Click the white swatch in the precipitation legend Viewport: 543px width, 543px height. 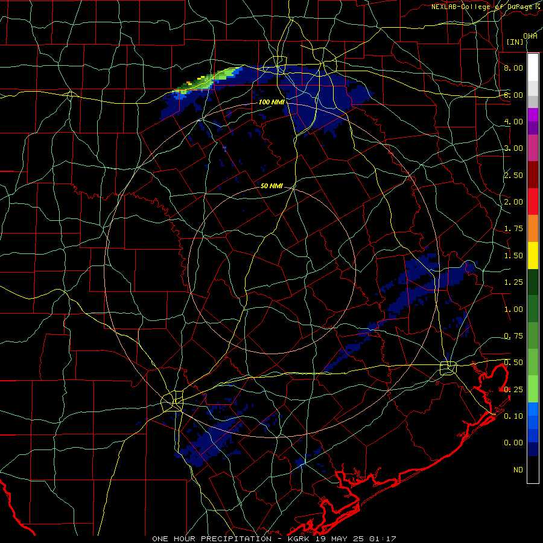[x=533, y=68]
